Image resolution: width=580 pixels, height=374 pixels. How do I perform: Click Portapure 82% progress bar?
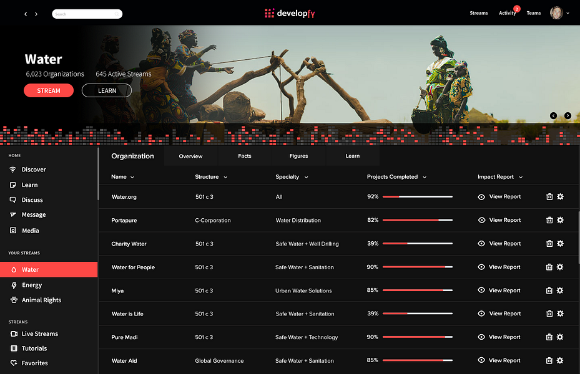(x=418, y=220)
